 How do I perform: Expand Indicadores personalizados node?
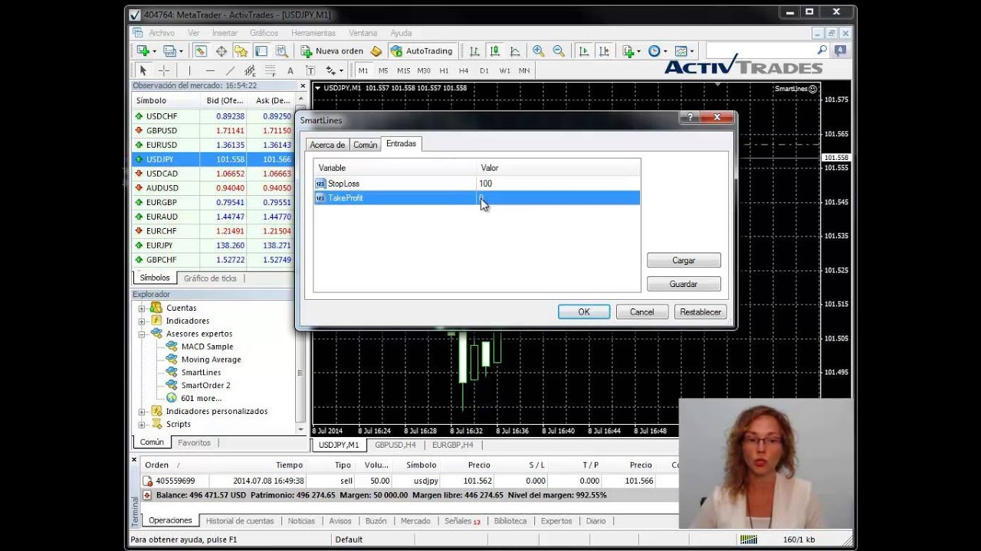tap(142, 412)
